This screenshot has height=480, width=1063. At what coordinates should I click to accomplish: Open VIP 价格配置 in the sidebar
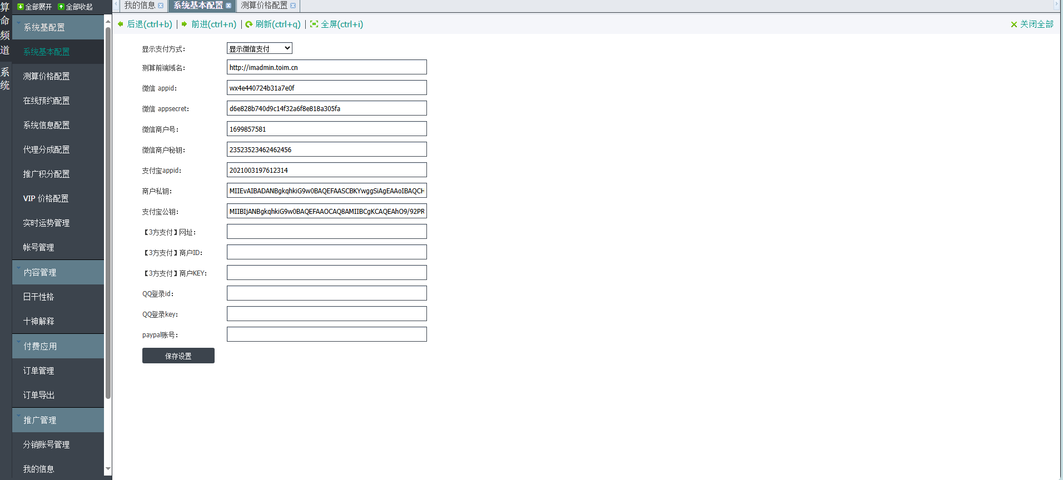[x=58, y=198]
